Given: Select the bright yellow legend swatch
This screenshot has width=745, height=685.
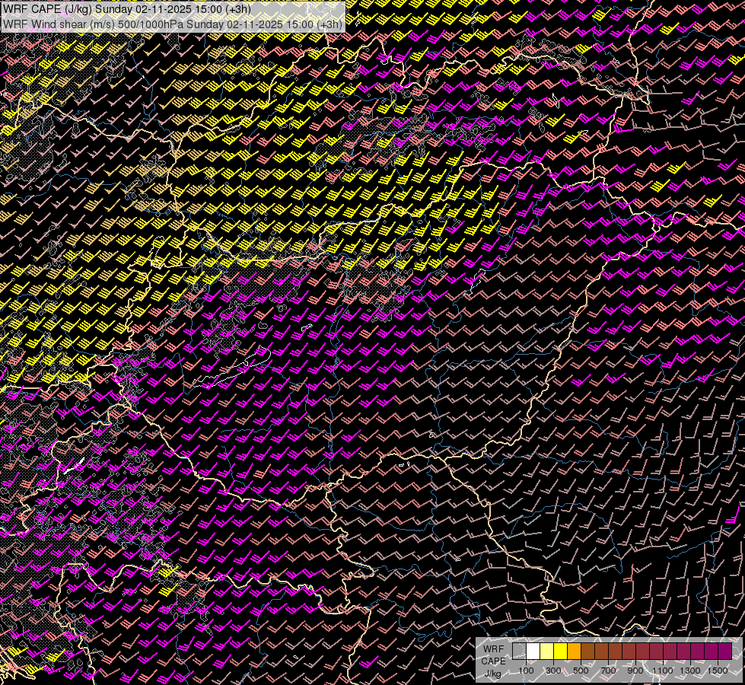Looking at the screenshot, I should [560, 652].
